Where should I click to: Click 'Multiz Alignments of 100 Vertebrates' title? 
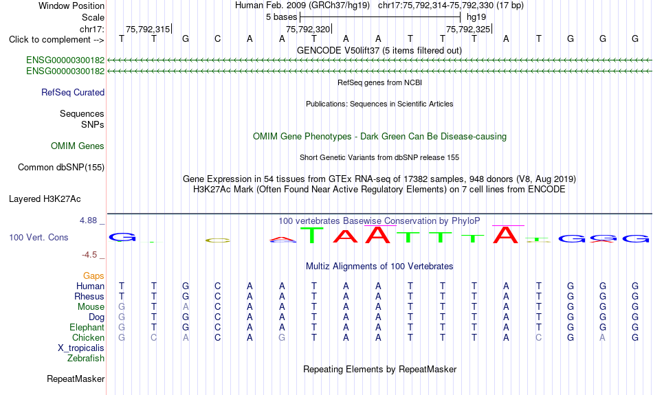[379, 267]
